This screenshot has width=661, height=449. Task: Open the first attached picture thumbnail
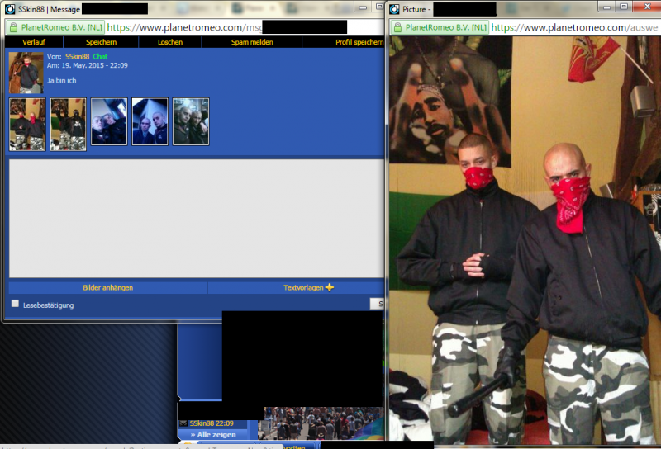pyautogui.click(x=27, y=123)
